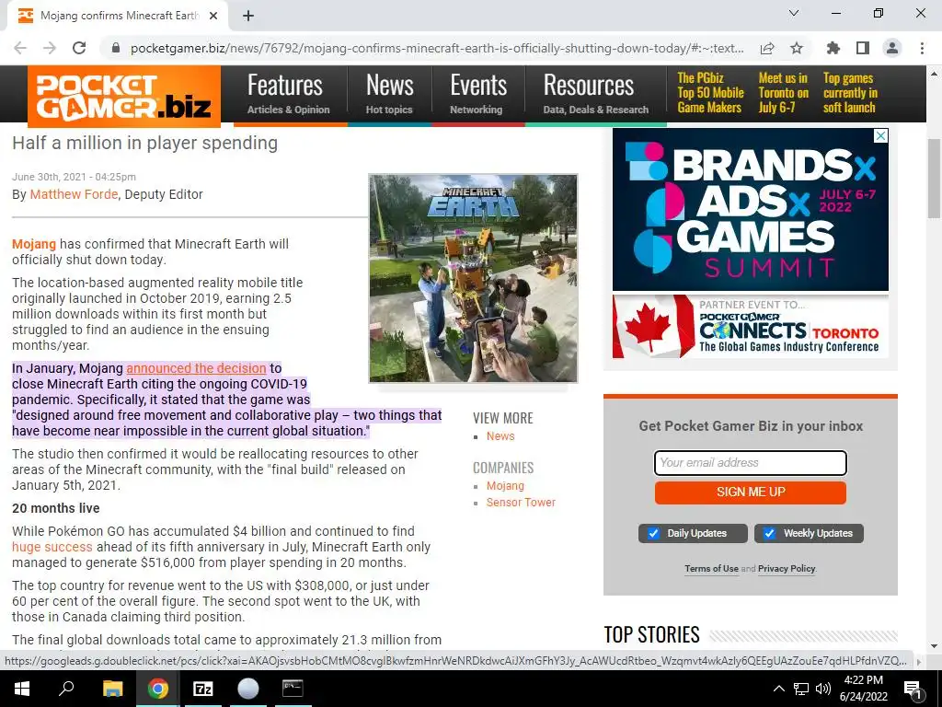Click the '20 months live' subheading

[x=56, y=508]
